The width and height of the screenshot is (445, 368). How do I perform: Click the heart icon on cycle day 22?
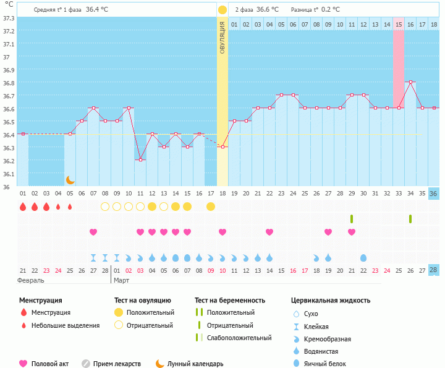point(269,232)
